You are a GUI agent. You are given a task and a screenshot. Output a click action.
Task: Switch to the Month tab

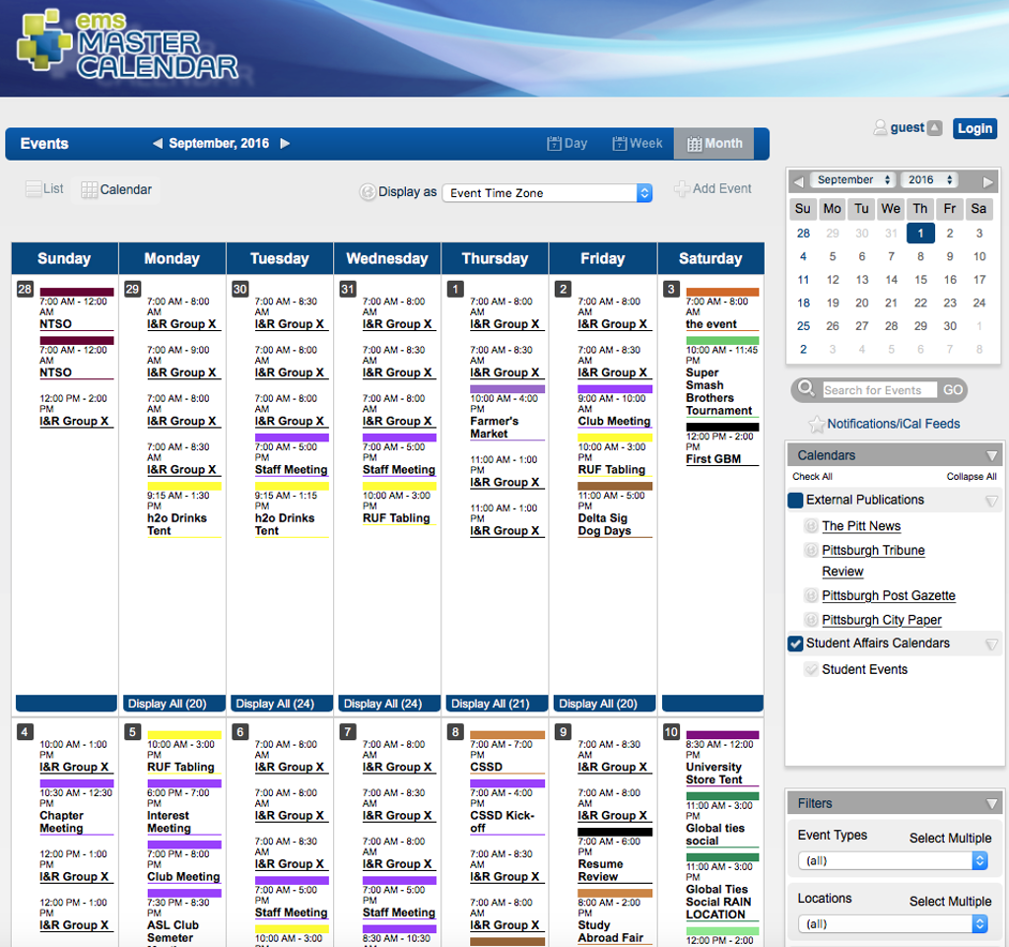tap(713, 143)
